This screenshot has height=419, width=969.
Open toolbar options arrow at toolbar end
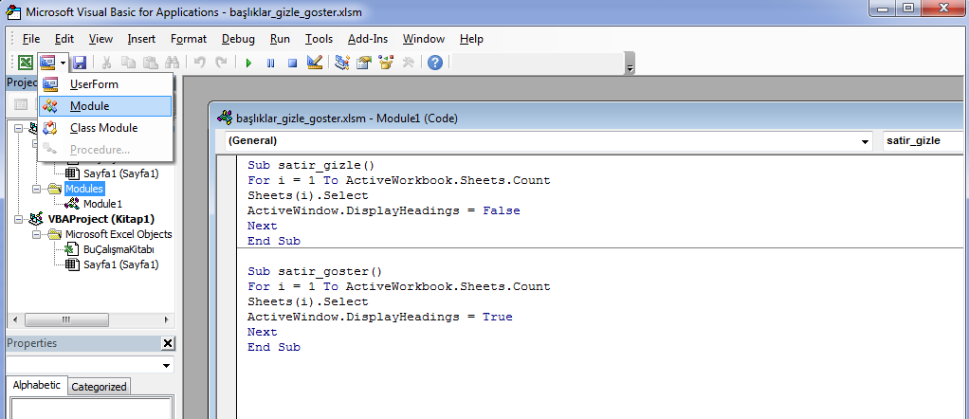(630, 64)
